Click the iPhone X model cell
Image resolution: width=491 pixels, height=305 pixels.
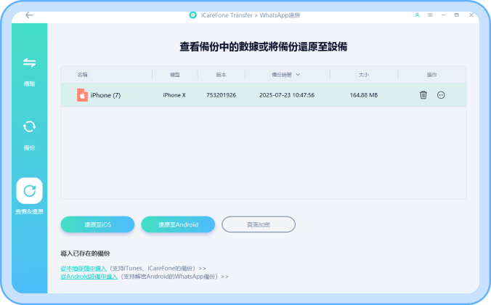[x=174, y=95]
